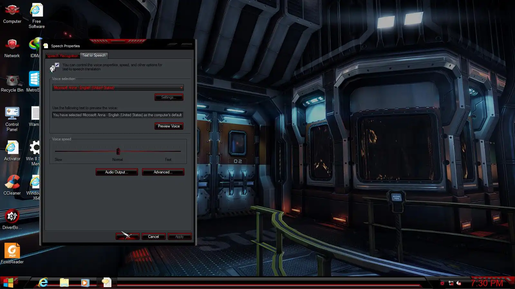515x289 pixels.
Task: Expand the Voice selection dropdown
Action: point(118,88)
